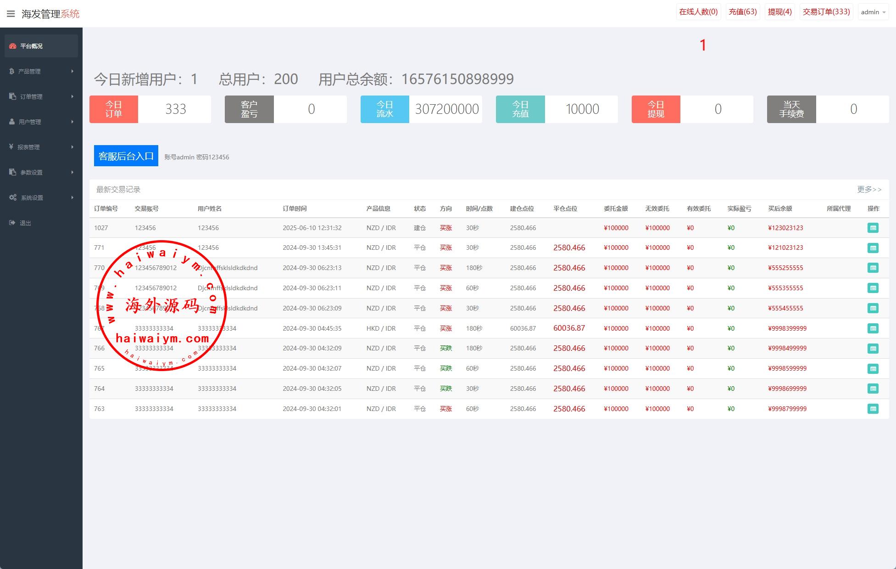
Task: Click the hamburger menu icon in the header
Action: 11,14
